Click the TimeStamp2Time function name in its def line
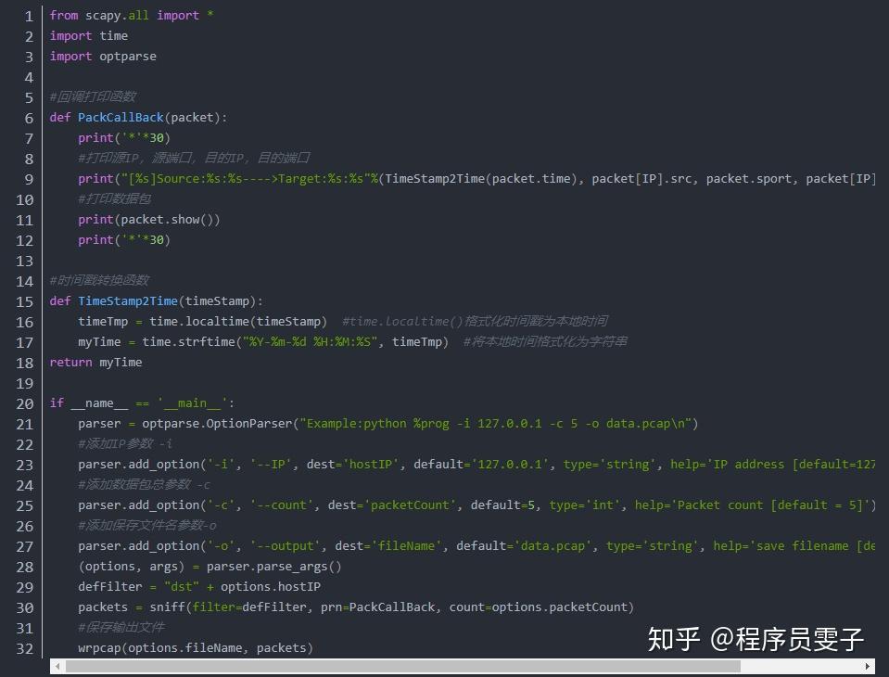 point(128,301)
